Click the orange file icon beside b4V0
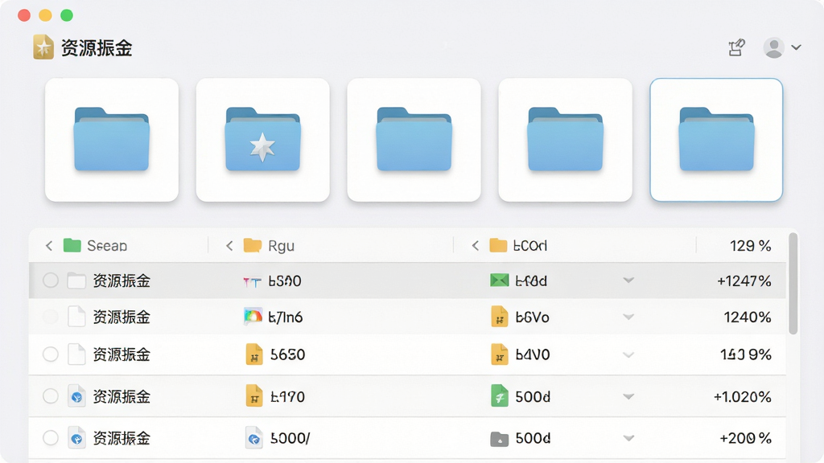 499,354
